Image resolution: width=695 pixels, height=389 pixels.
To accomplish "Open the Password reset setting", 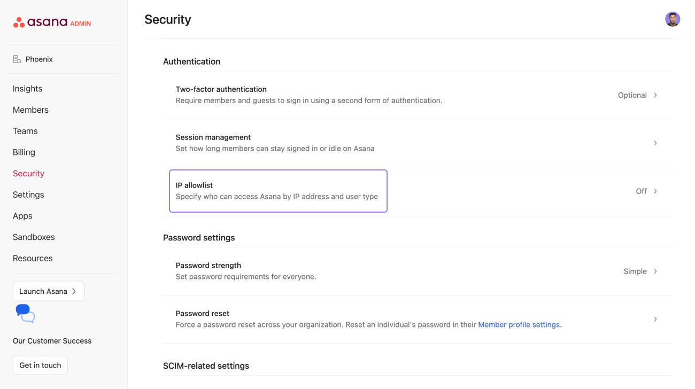I will click(x=417, y=319).
